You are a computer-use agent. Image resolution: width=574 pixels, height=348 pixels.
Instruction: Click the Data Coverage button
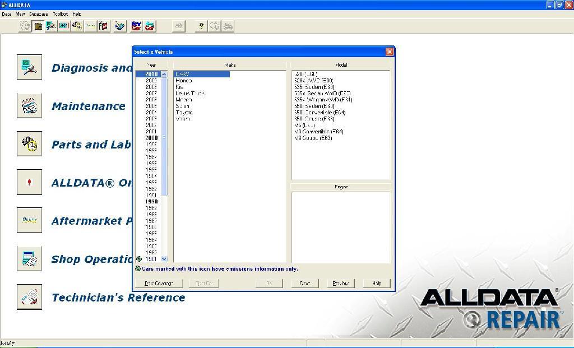(159, 283)
